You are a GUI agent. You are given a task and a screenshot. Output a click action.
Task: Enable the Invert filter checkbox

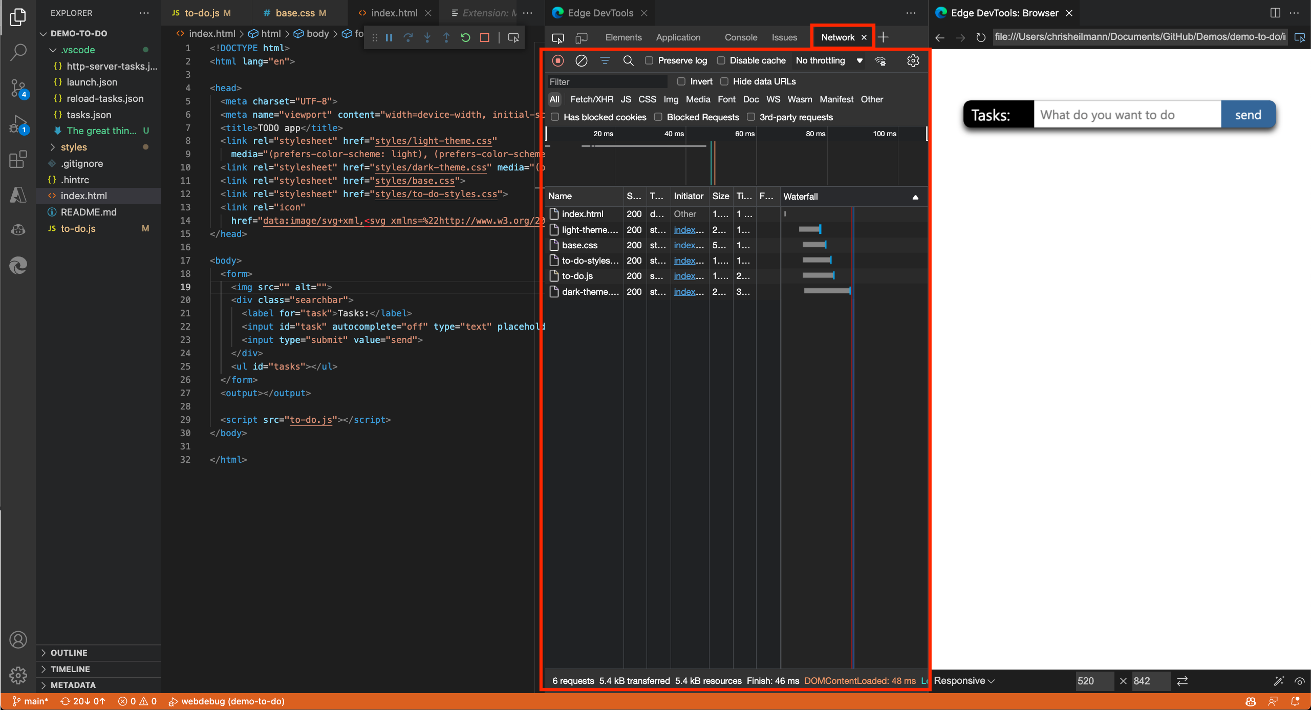click(681, 81)
